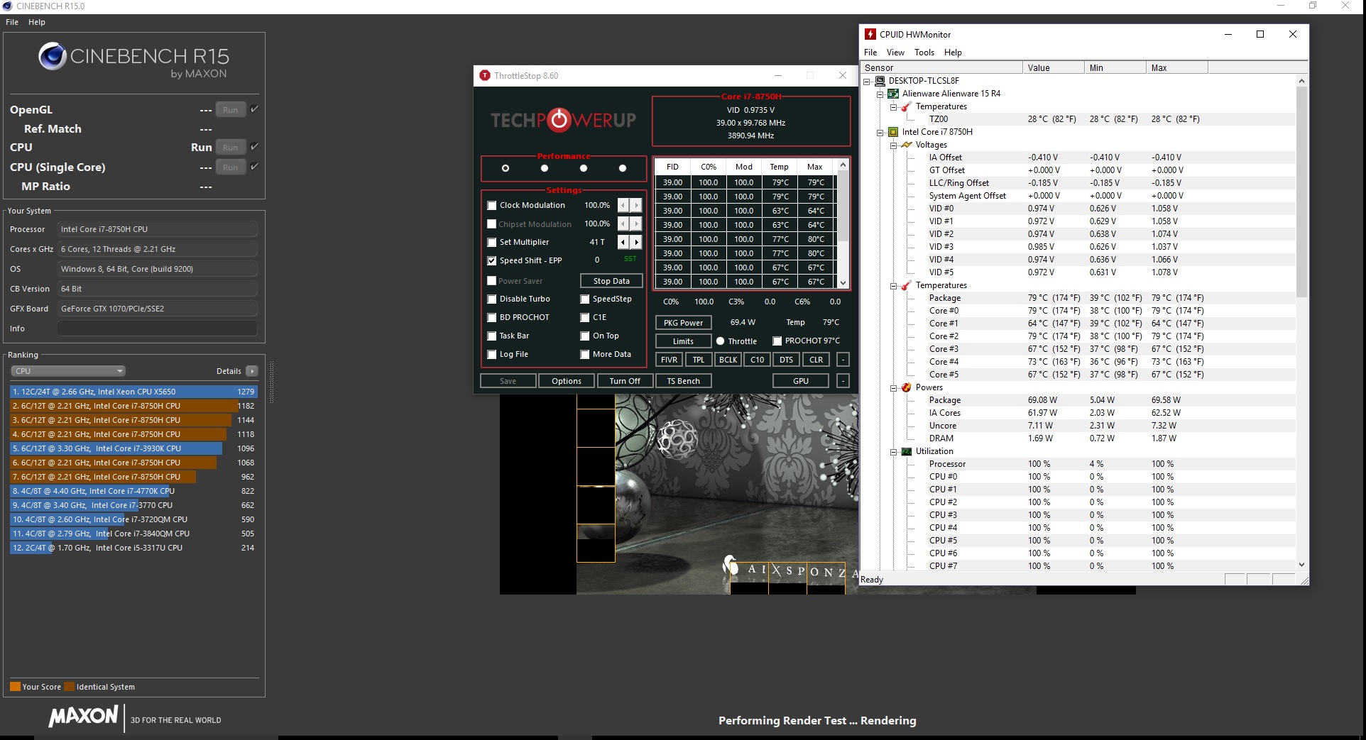The width and height of the screenshot is (1366, 740).
Task: Click the TechPowerUp power logo
Action: coord(559,120)
